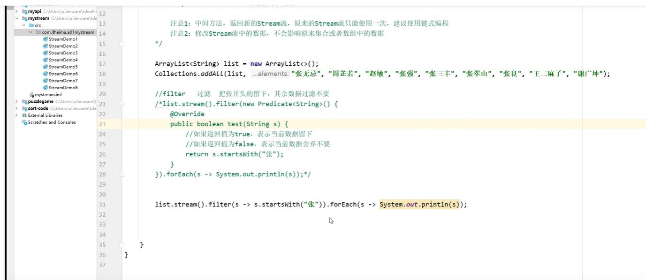Click line number 23 in the gutter

click(x=103, y=124)
